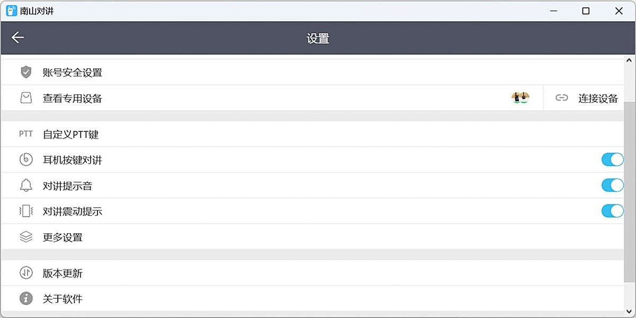Click the update icon beside 版本更新
Image resolution: width=636 pixels, height=318 pixels.
tap(25, 273)
